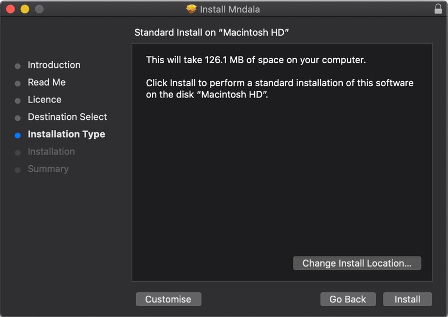Select the Installation Type step label
This screenshot has width=448, height=317.
coord(66,134)
